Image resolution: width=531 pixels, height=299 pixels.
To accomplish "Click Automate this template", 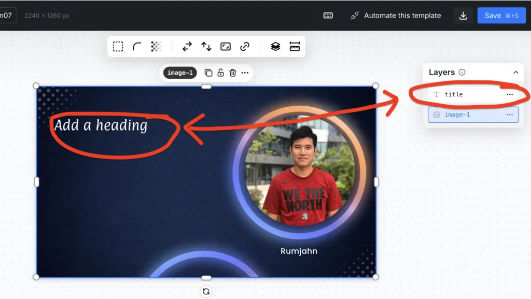I will click(396, 16).
